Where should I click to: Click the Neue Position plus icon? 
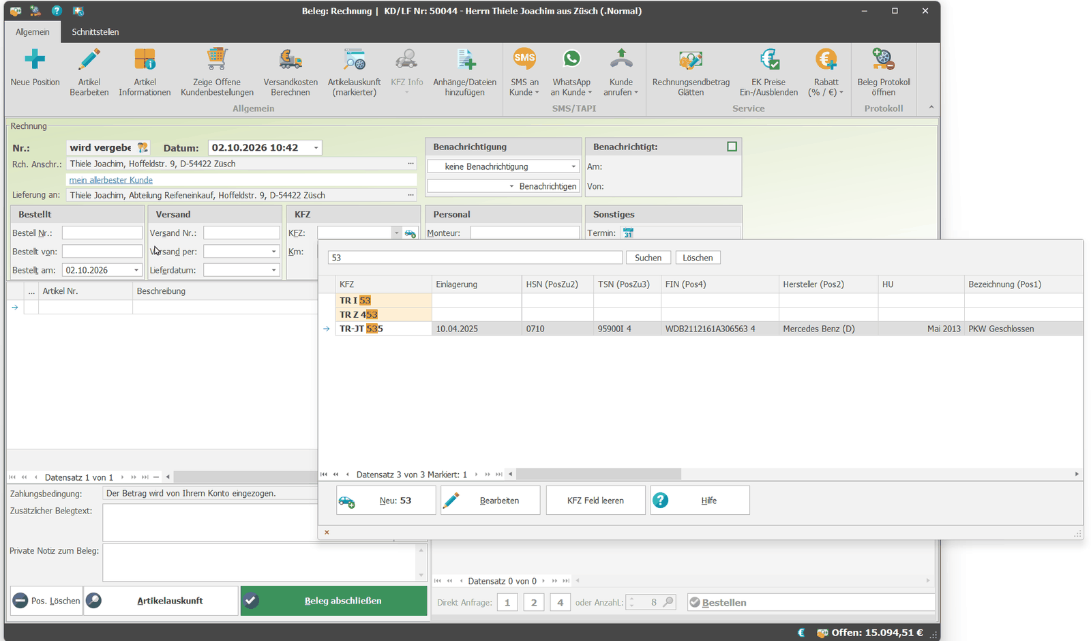coord(35,60)
